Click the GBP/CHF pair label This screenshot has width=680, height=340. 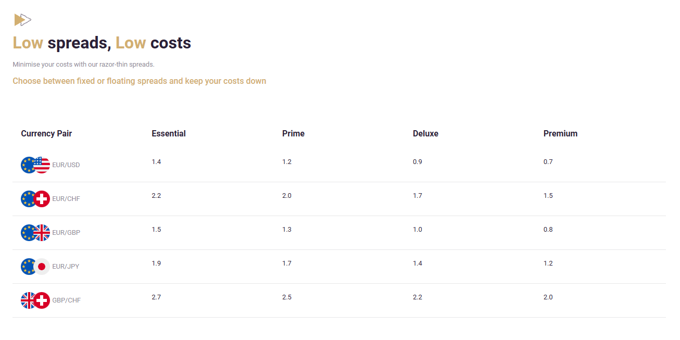tap(66, 300)
